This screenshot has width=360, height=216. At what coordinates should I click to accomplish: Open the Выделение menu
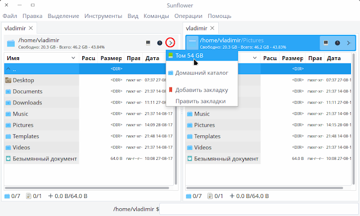(x=64, y=16)
